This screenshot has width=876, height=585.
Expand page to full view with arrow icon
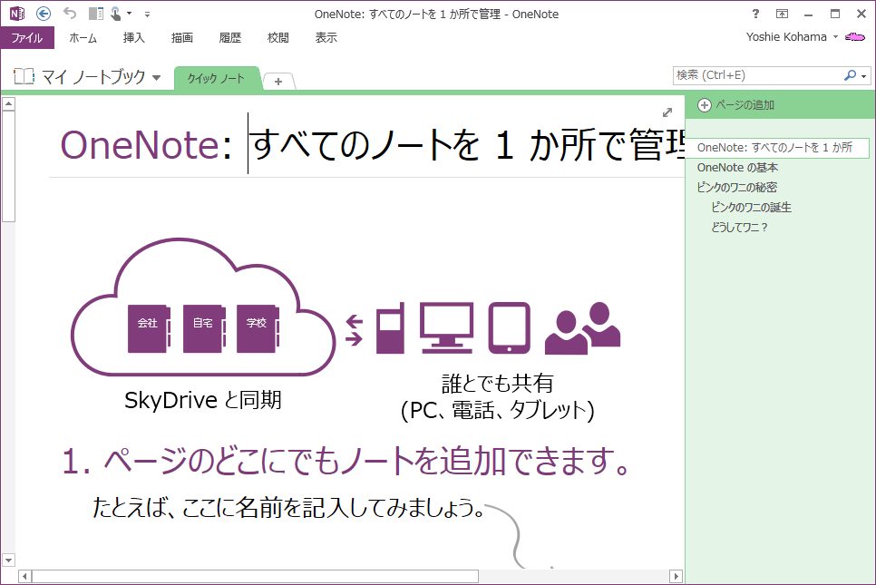click(667, 112)
